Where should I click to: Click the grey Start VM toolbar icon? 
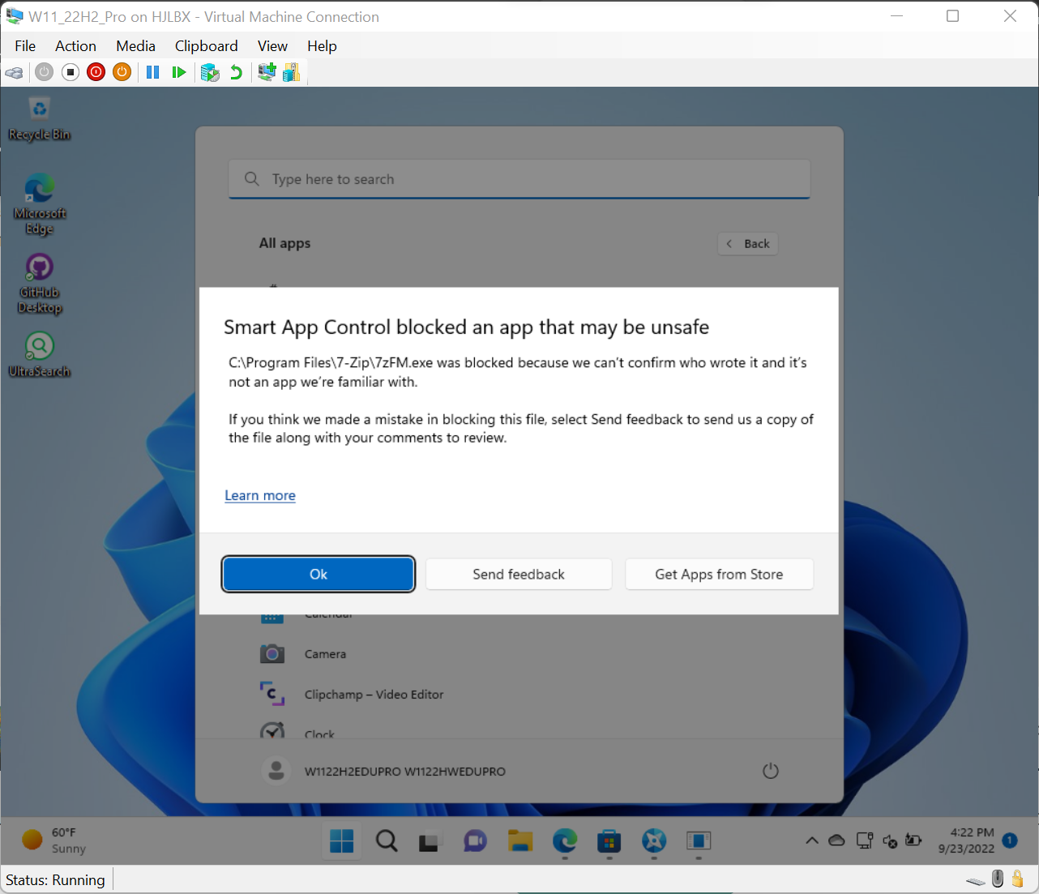[45, 72]
